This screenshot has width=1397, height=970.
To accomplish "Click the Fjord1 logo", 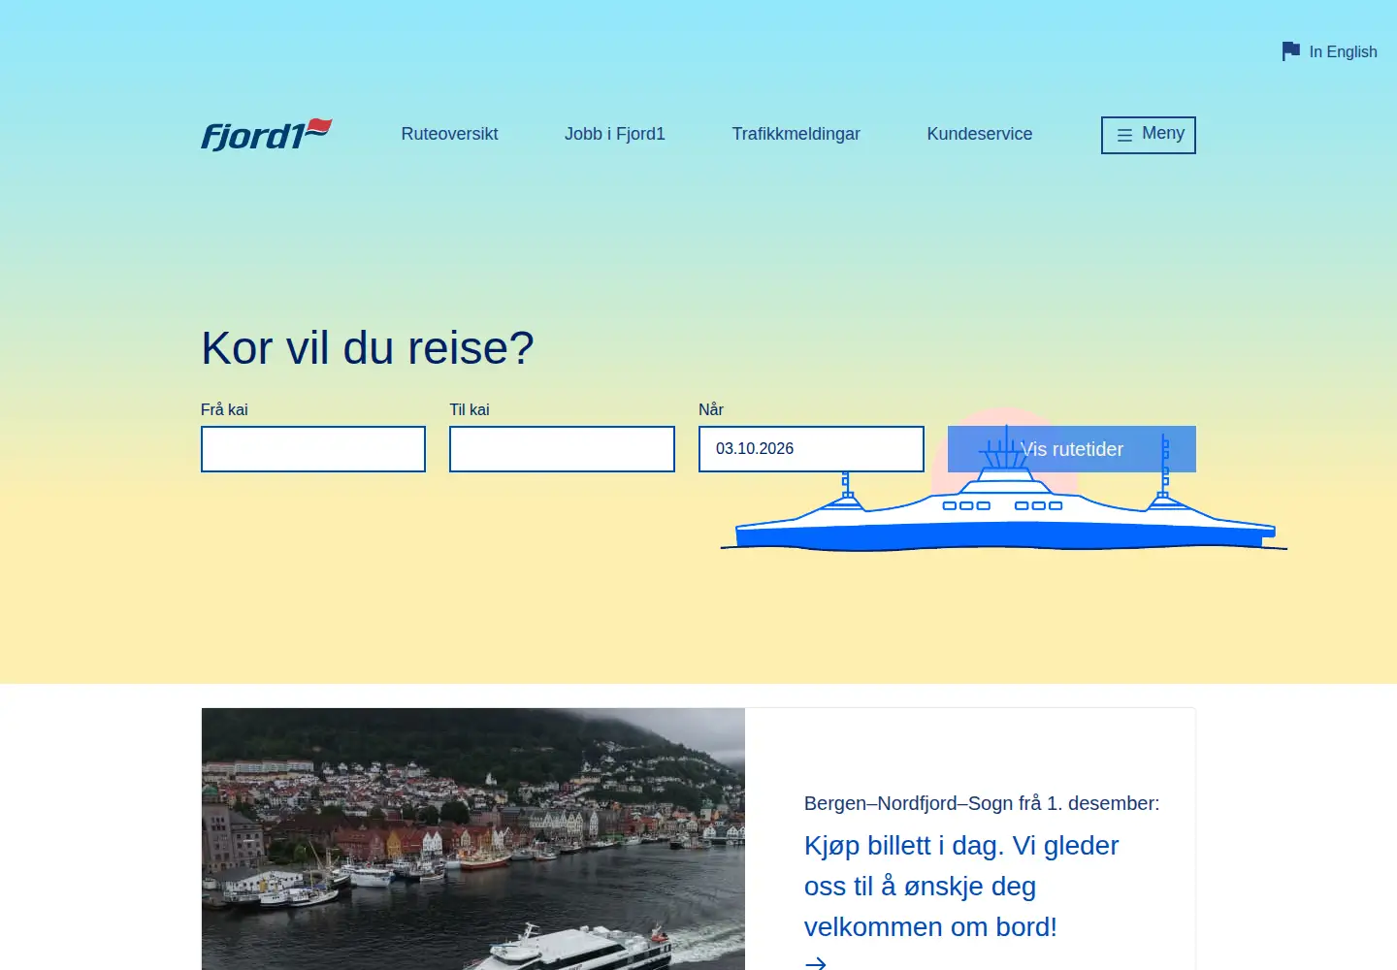I will pos(267,135).
